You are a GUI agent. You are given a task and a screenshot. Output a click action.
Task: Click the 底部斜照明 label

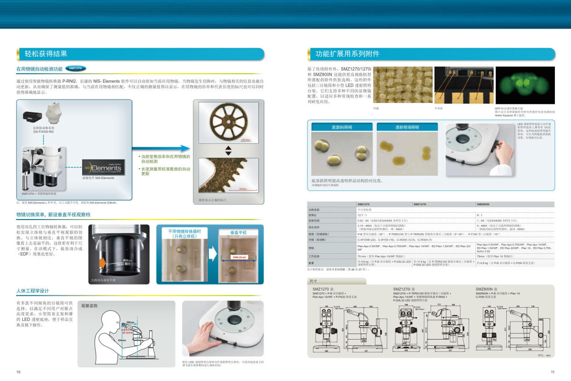tap(342, 128)
